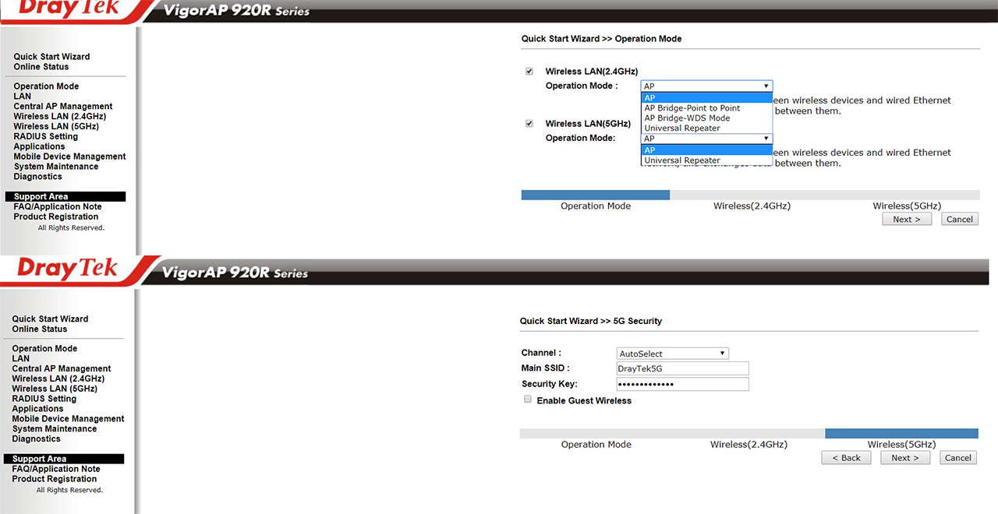
Task: Focus the Security Key password field
Action: click(x=682, y=385)
